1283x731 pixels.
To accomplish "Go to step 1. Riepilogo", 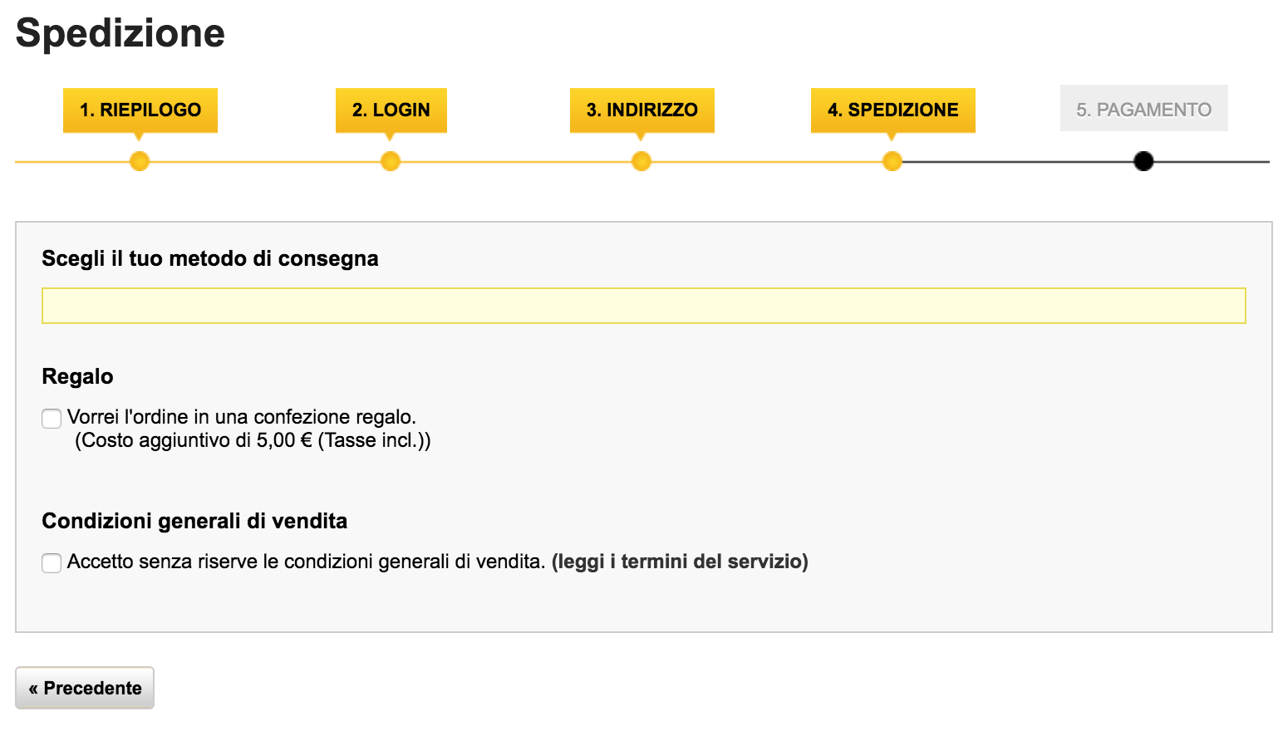I will (140, 110).
